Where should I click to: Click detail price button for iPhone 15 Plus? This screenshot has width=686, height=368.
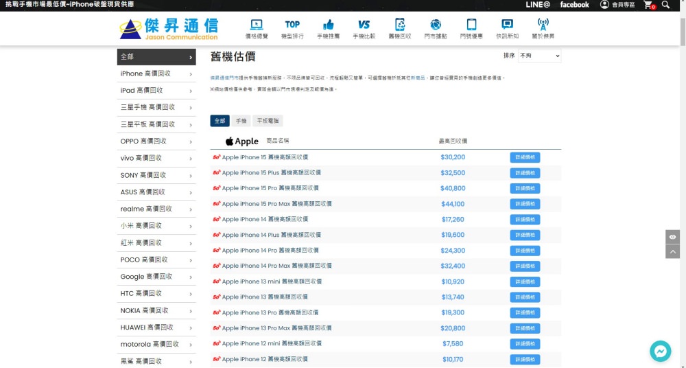(x=525, y=173)
